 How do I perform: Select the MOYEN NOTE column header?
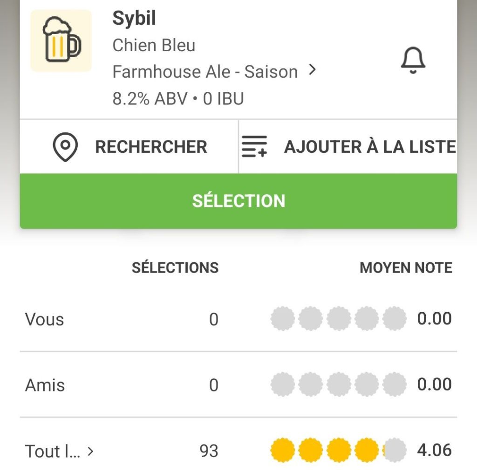(x=406, y=268)
